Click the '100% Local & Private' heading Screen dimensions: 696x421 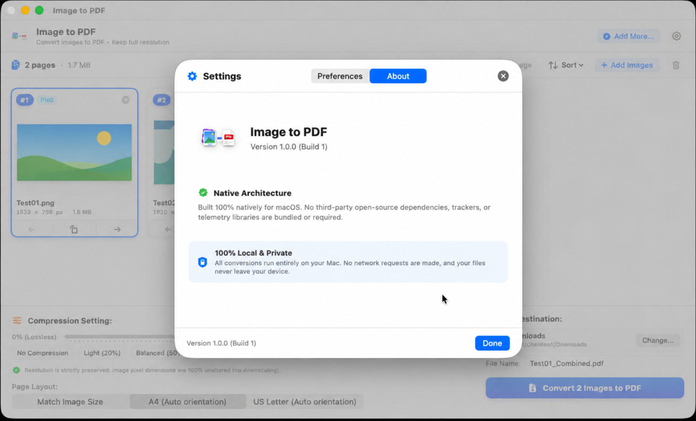coord(253,253)
